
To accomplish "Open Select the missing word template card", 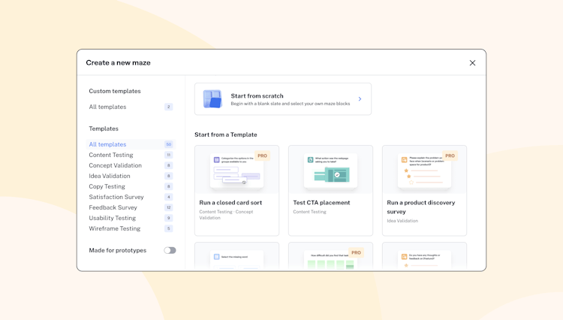I will [236, 256].
